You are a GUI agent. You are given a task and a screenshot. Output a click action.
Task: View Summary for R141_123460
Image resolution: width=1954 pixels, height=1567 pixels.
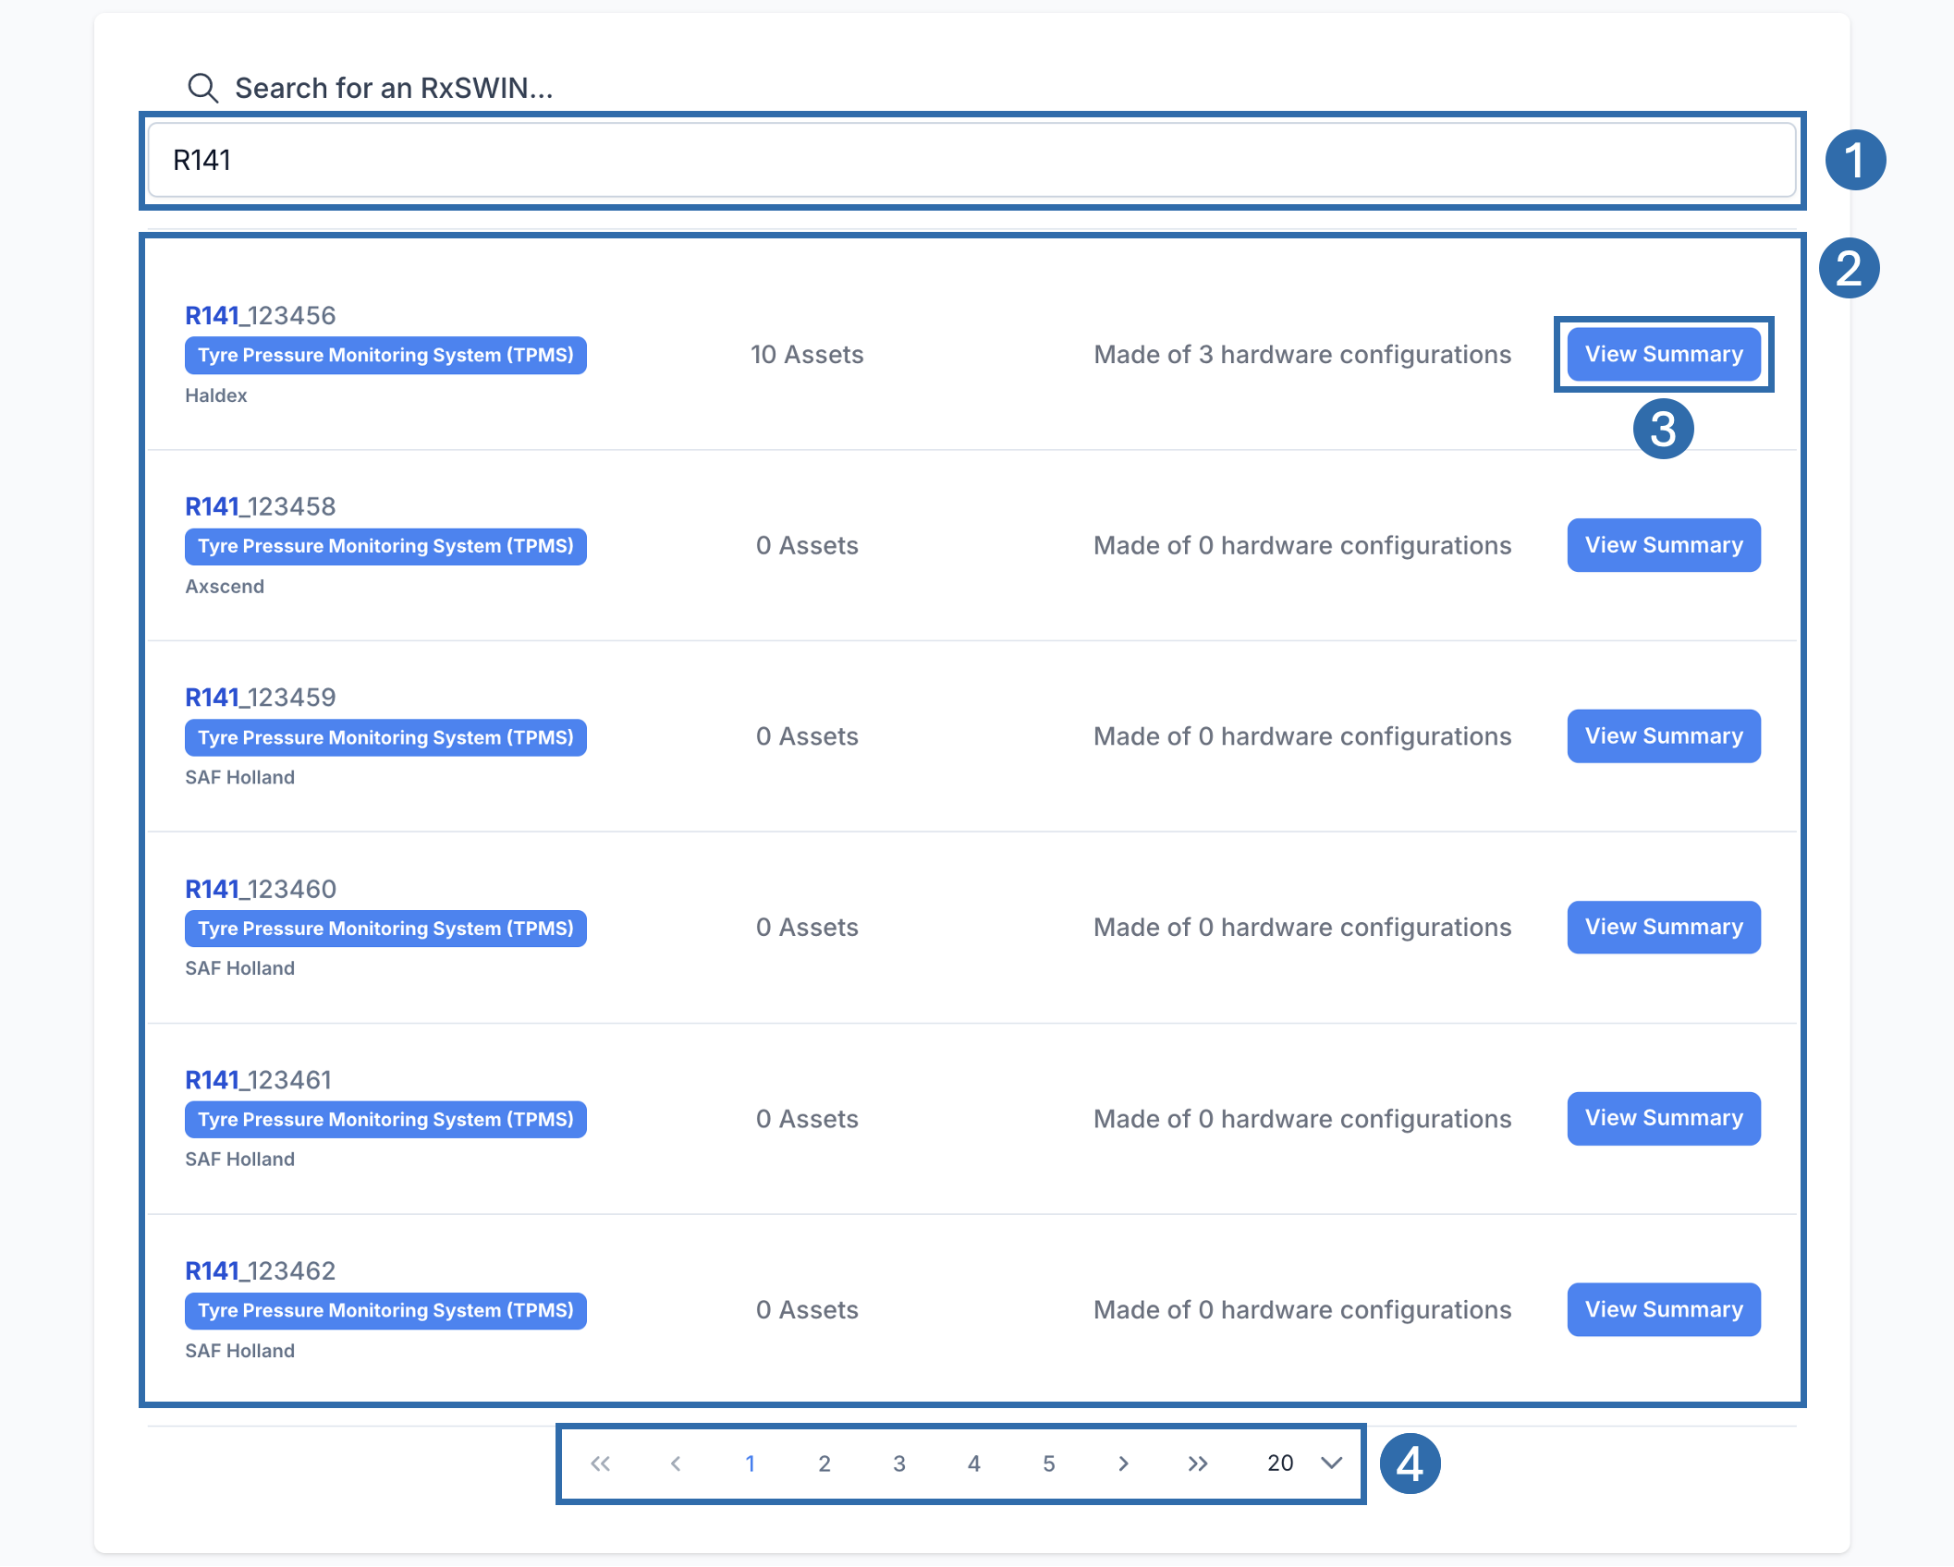(x=1663, y=927)
